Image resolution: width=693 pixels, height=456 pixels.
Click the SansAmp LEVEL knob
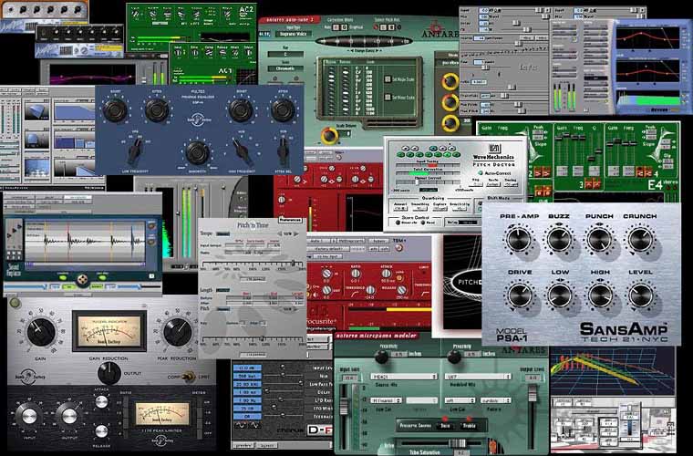(x=641, y=295)
